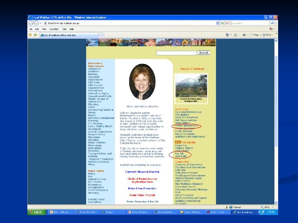Open the recent pages dropdown beside Forward
298x223 pixels.
click(41, 23)
